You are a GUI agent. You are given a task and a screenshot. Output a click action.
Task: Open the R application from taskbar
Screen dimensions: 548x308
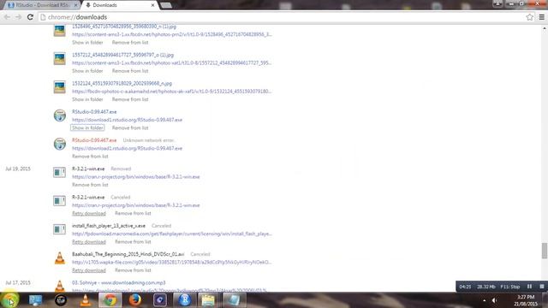tap(185, 300)
